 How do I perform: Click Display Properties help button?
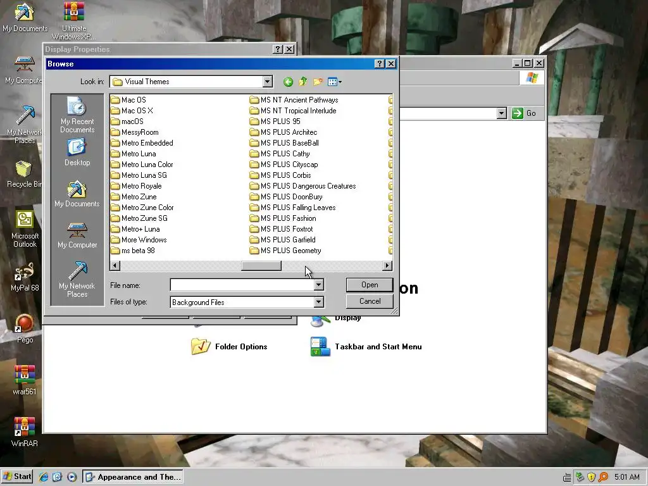tap(278, 49)
